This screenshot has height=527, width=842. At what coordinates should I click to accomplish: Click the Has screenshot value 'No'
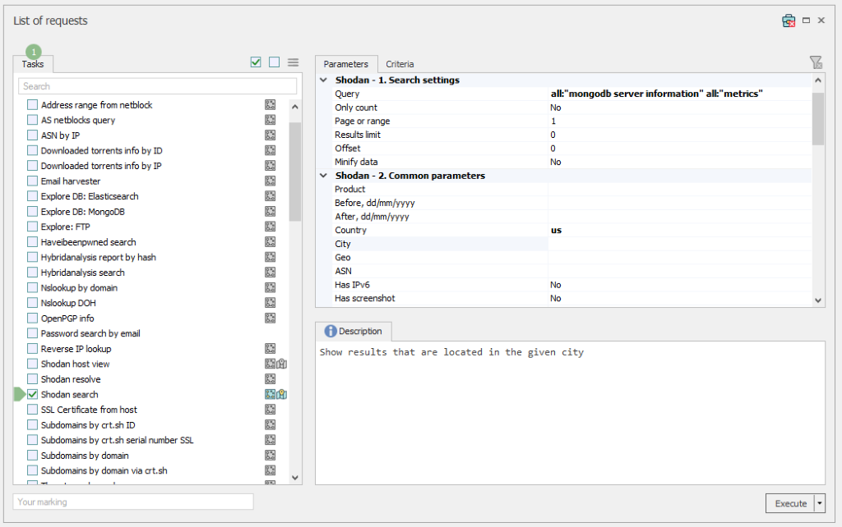point(556,298)
